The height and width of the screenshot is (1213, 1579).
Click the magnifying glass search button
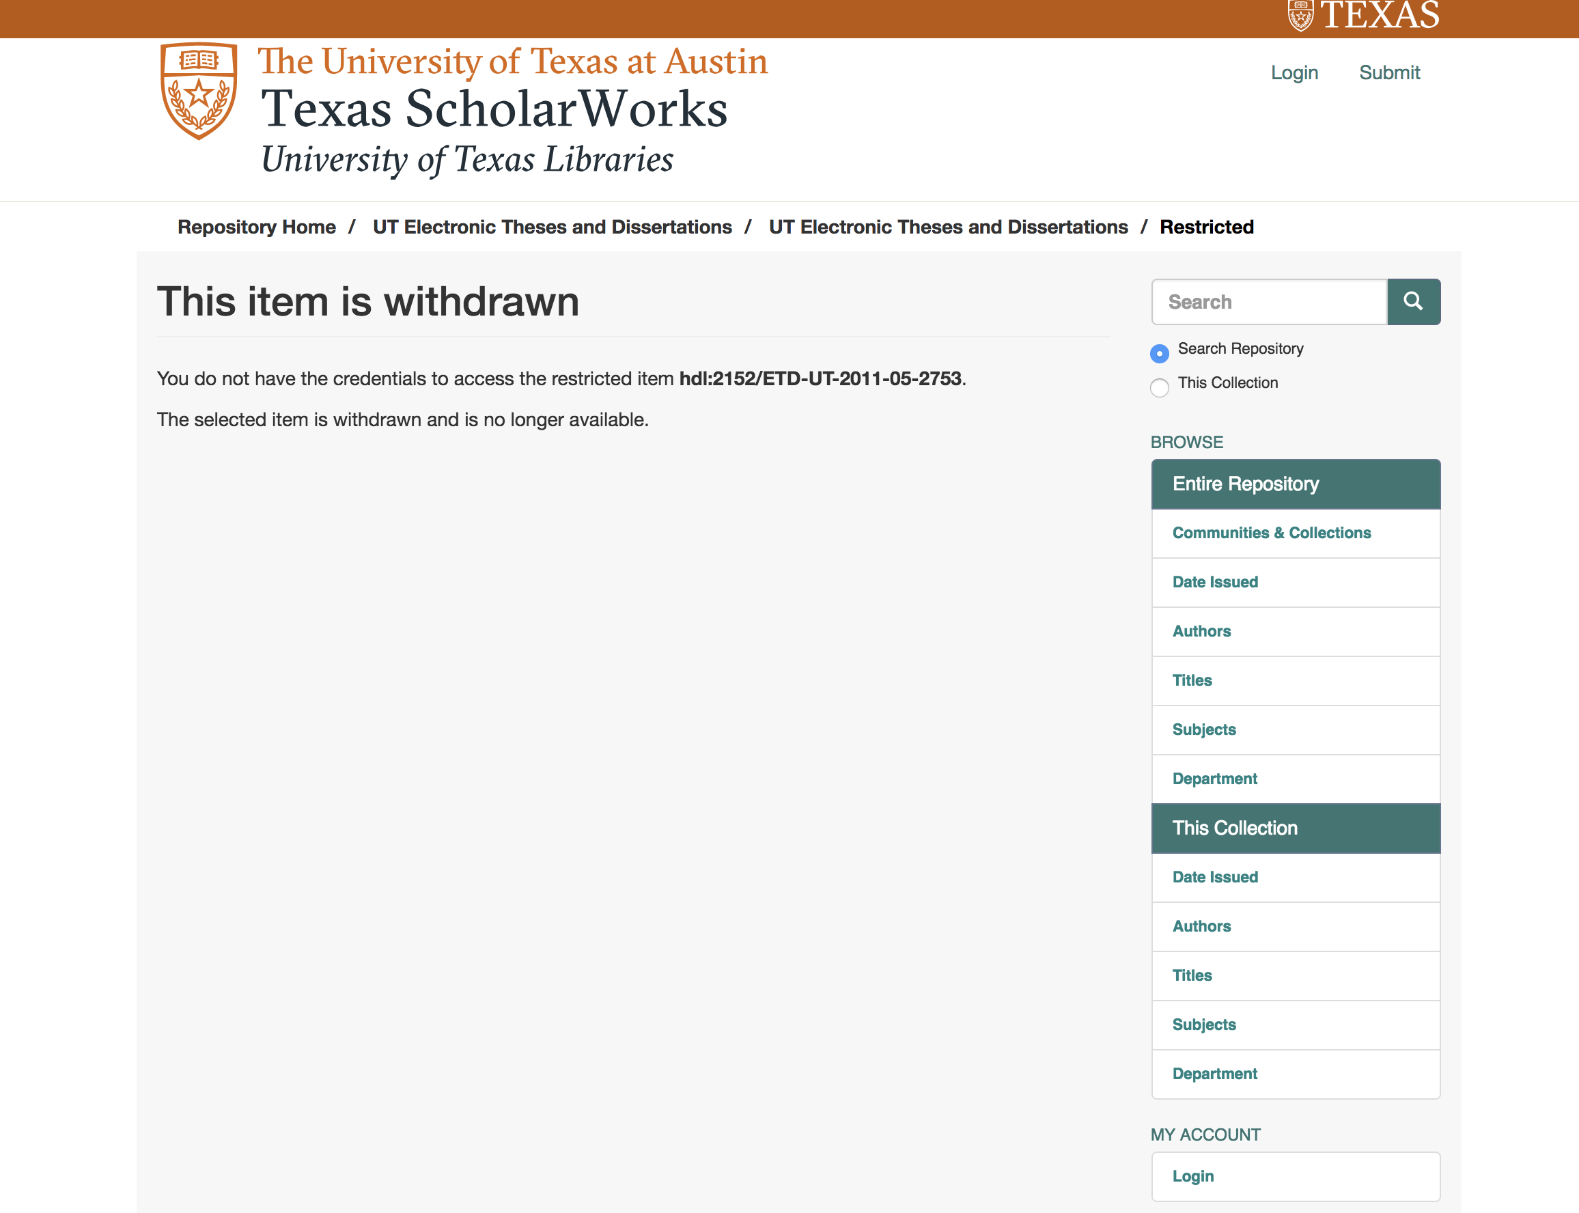tap(1413, 302)
